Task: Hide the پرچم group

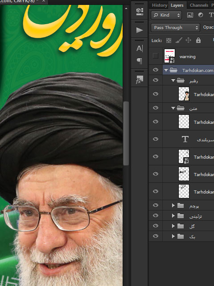Action: pos(156,205)
